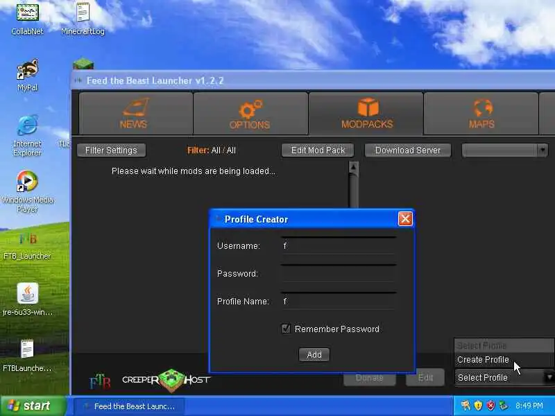
Task: Click scrollbar up arrow in modpack list
Action: point(354,168)
